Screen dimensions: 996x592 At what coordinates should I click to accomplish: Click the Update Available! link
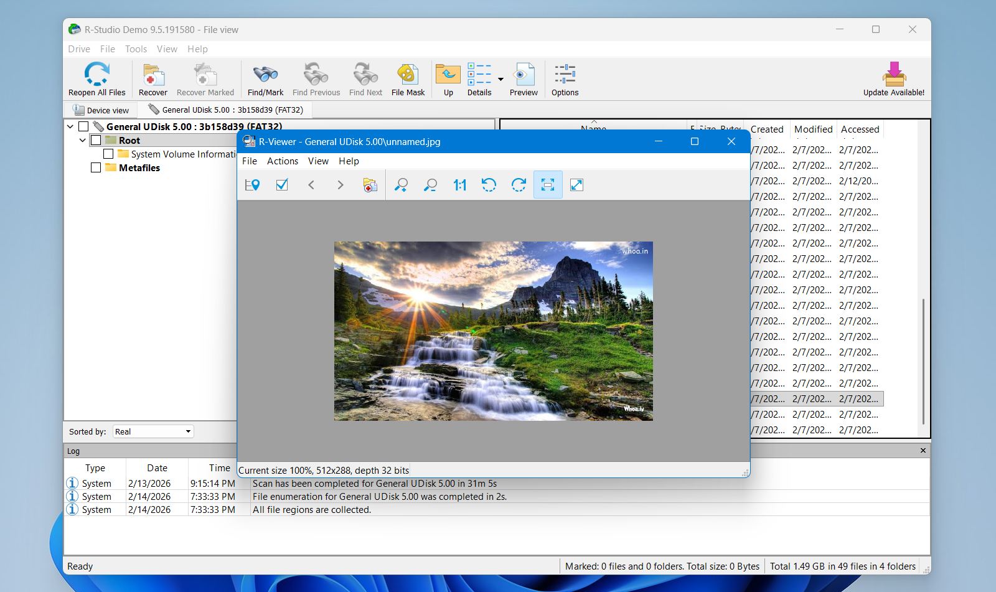click(x=895, y=79)
